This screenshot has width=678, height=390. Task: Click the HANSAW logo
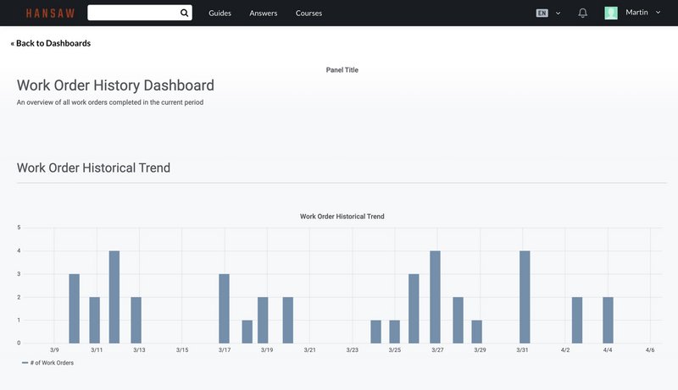50,13
